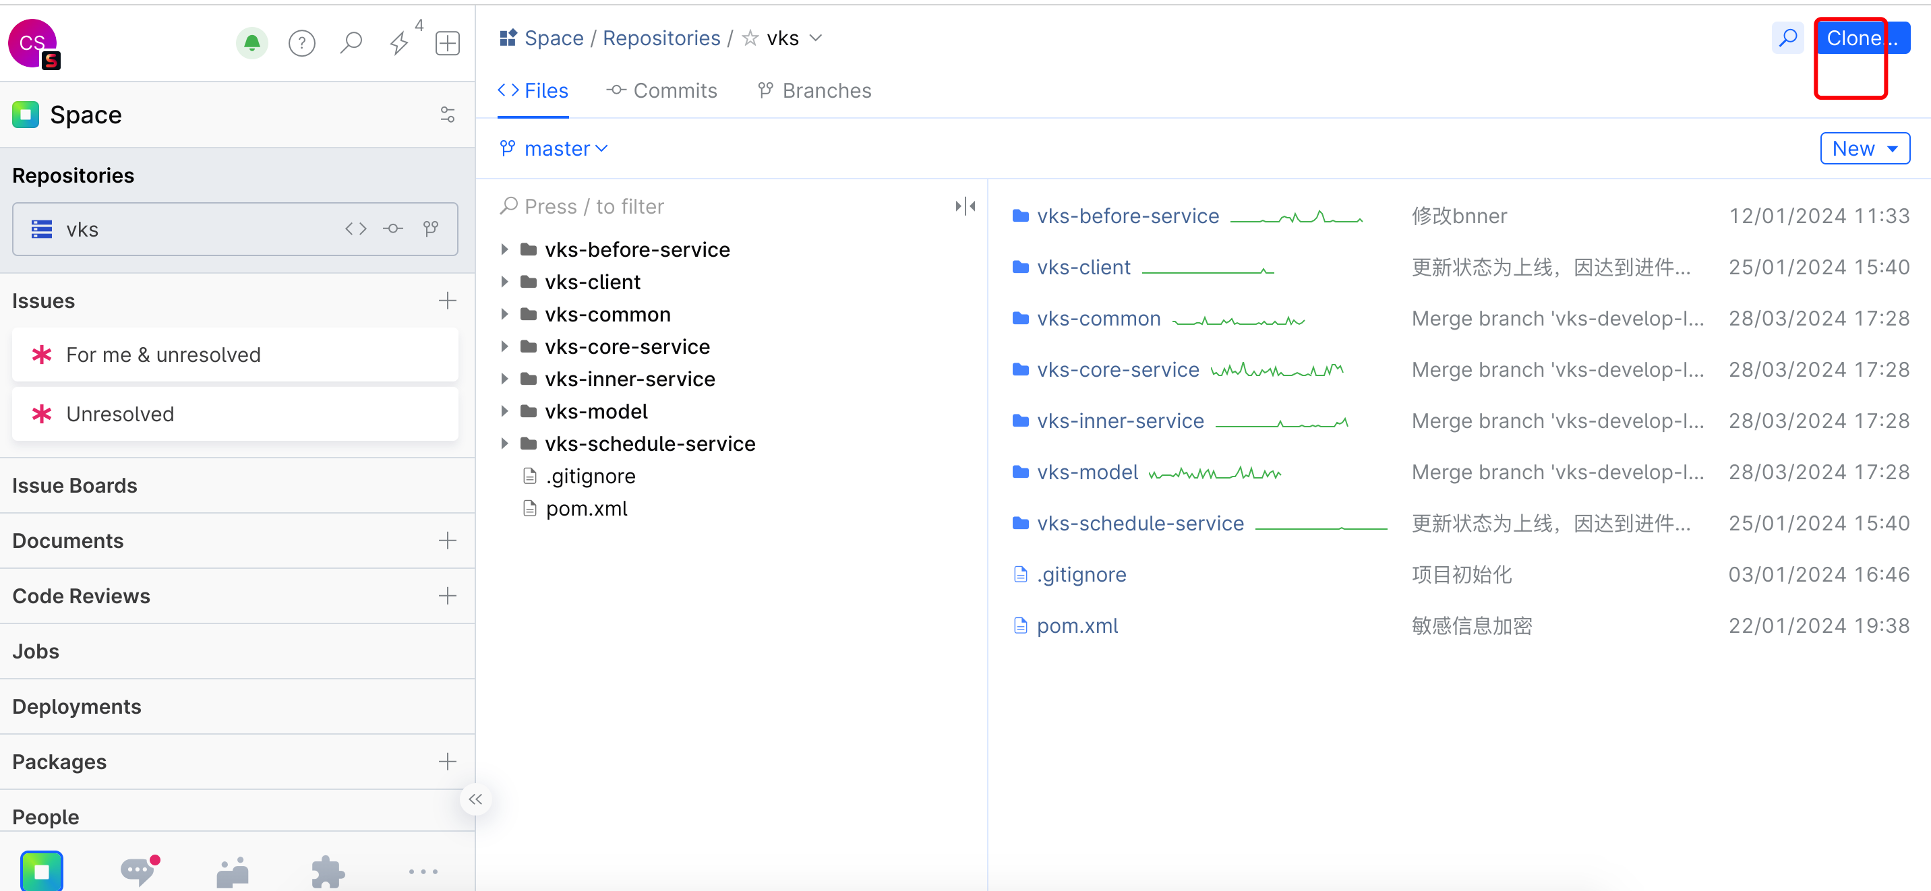
Task: Collapse the sidebar with double chevron button
Action: (x=475, y=799)
